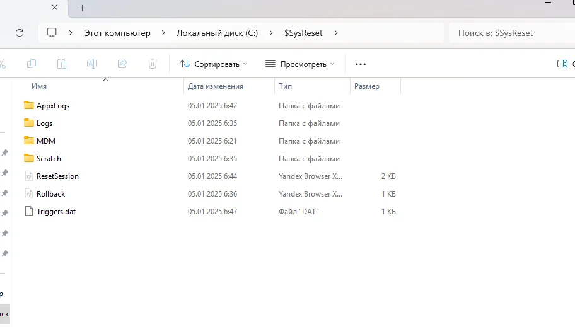Click 1 КБ size of Rollback

tap(388, 193)
